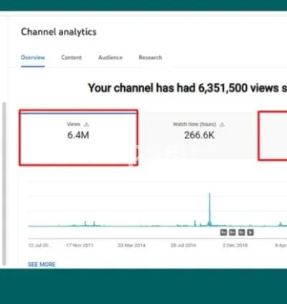
Task: Click the 2 Dec 2018 axis label
Action: (235, 245)
